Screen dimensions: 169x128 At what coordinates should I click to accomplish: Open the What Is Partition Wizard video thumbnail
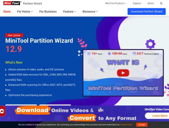pyautogui.click(x=123, y=73)
